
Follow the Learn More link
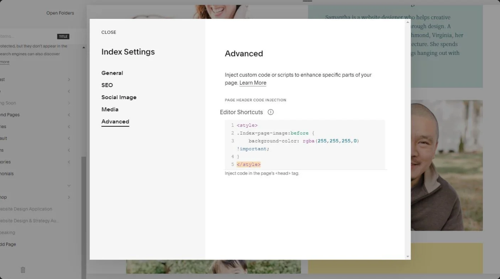[253, 83]
